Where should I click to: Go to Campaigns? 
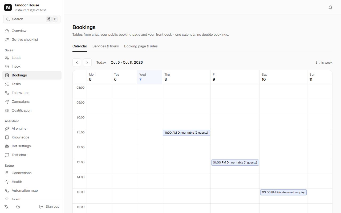[32, 102]
